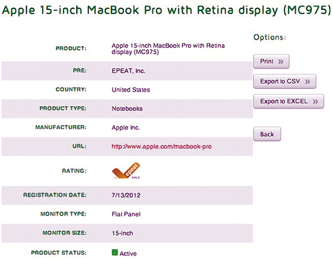
Task: Click the Export to EXCEL button
Action: tap(288, 102)
